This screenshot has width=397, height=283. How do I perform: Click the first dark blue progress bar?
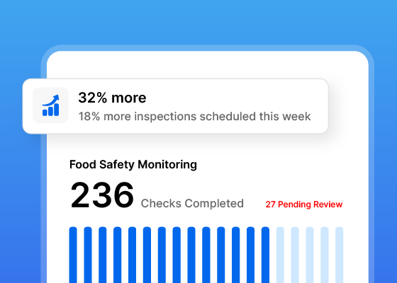coord(73,255)
